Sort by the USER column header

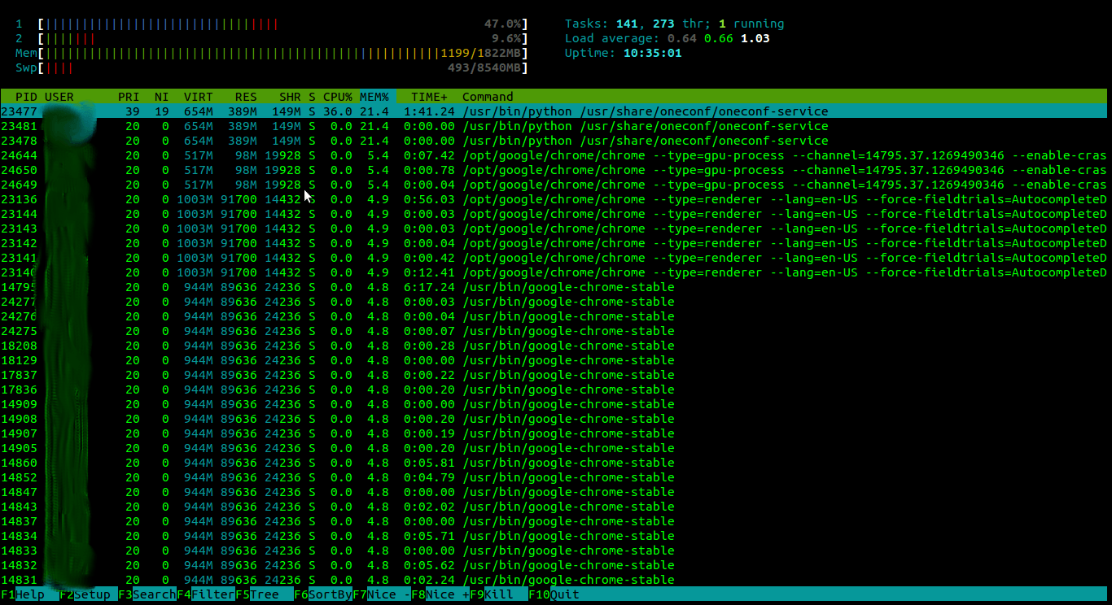click(59, 97)
